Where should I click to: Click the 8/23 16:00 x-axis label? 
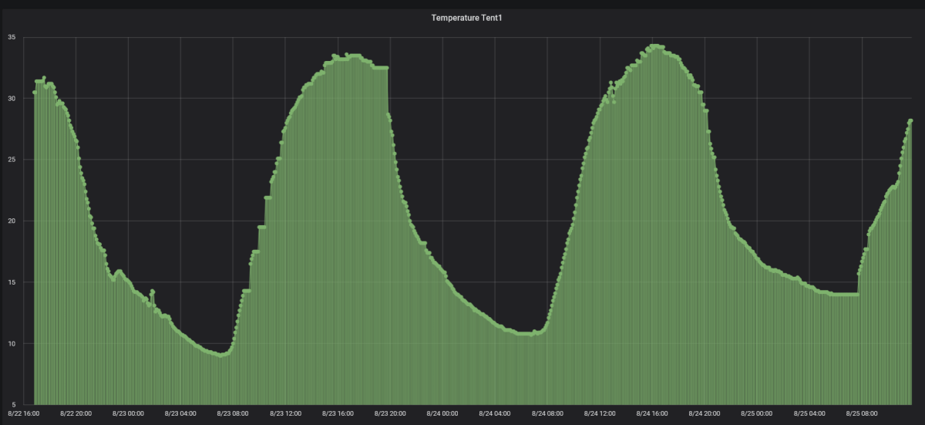point(338,414)
